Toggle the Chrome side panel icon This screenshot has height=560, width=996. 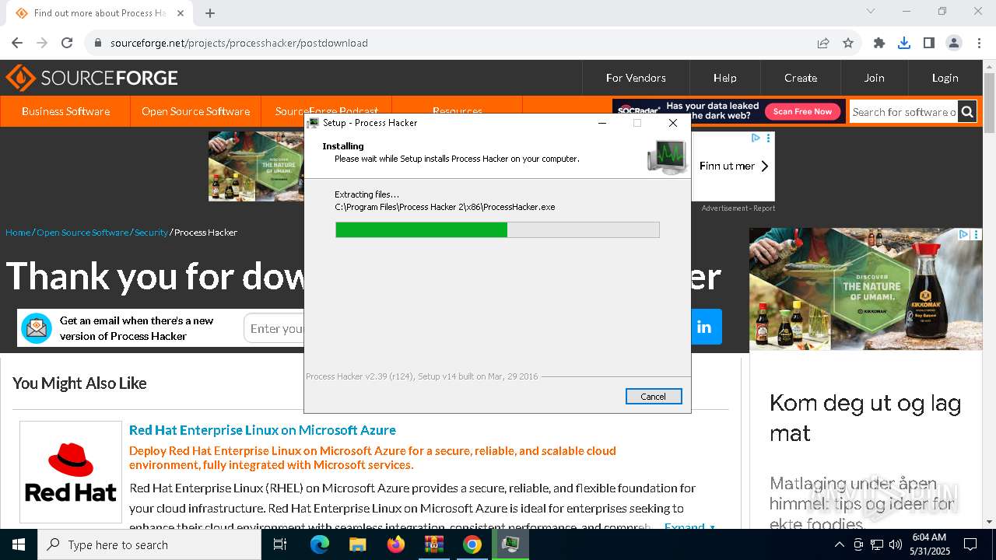click(x=929, y=43)
